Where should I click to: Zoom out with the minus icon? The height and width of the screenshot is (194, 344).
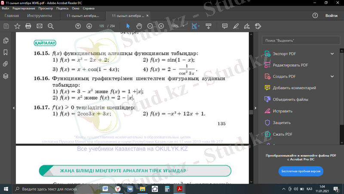(x=150, y=26)
